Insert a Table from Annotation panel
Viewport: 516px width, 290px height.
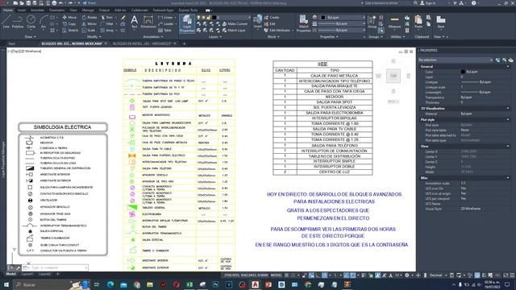(164, 31)
